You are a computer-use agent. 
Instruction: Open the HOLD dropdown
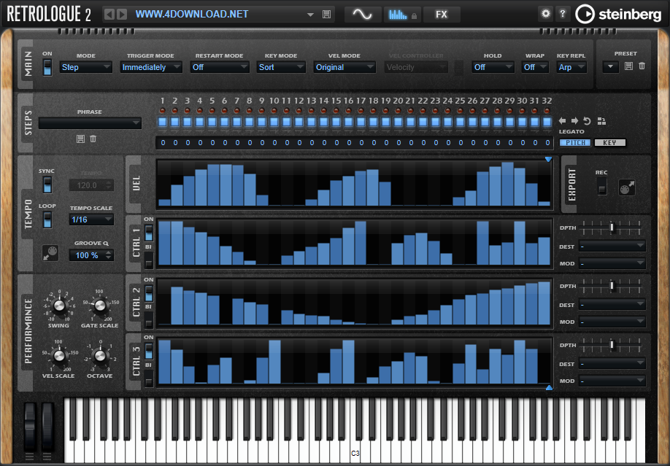493,67
